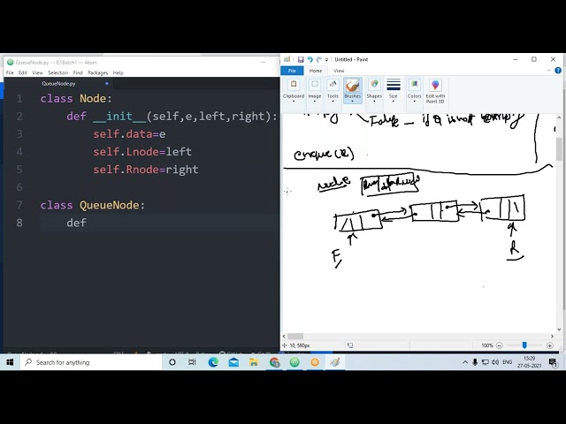Open the Clipboard group in Paint
This screenshot has height=424, width=566.
[x=294, y=90]
